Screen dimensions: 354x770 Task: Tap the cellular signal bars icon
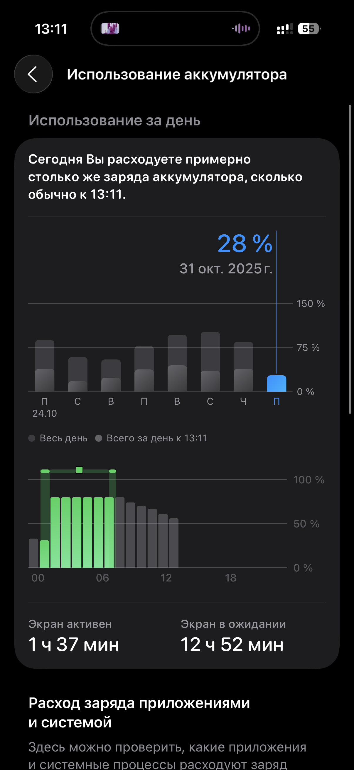[285, 29]
